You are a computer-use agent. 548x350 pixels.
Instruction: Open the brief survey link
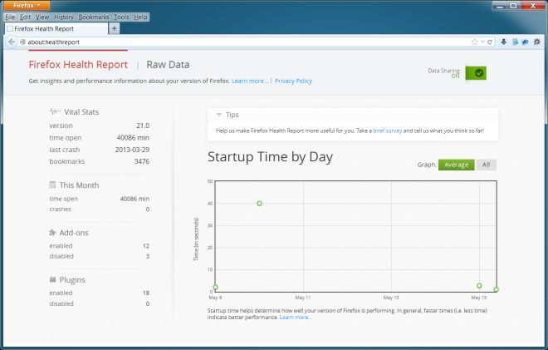pyautogui.click(x=388, y=131)
